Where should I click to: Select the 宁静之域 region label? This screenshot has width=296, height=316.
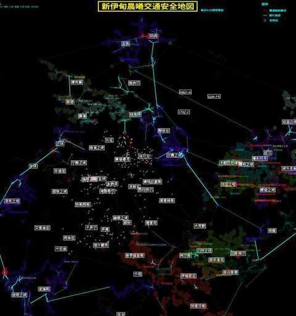coord(79,163)
